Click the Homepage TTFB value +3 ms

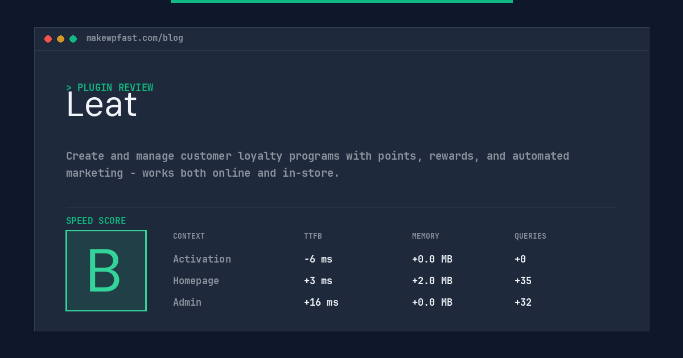318,281
